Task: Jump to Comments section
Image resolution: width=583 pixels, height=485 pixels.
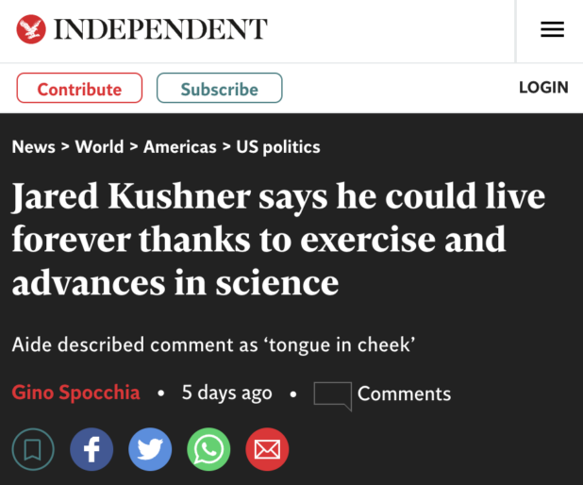Action: [x=404, y=393]
